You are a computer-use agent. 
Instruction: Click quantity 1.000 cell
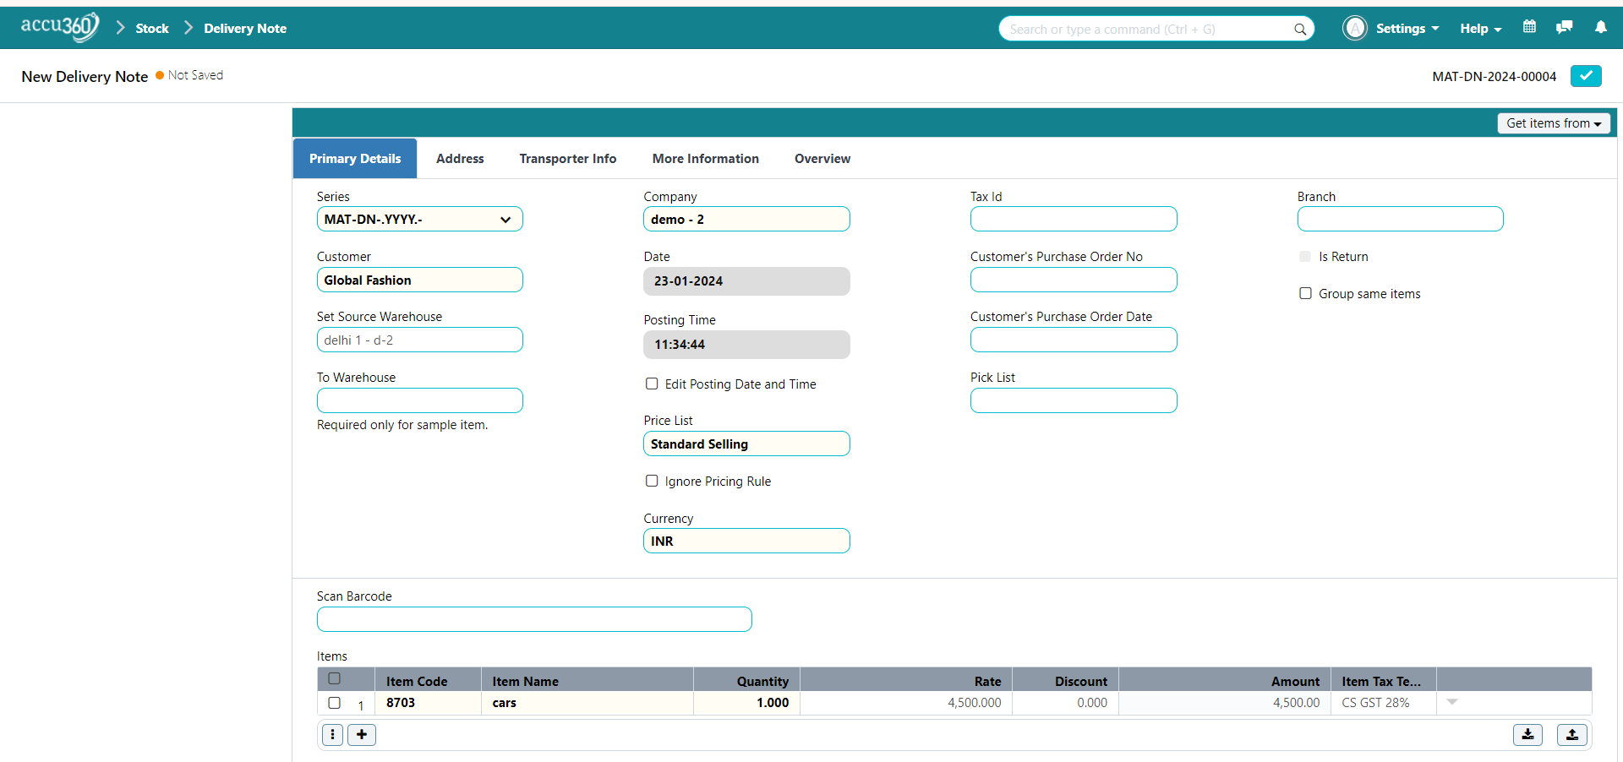coord(746,703)
